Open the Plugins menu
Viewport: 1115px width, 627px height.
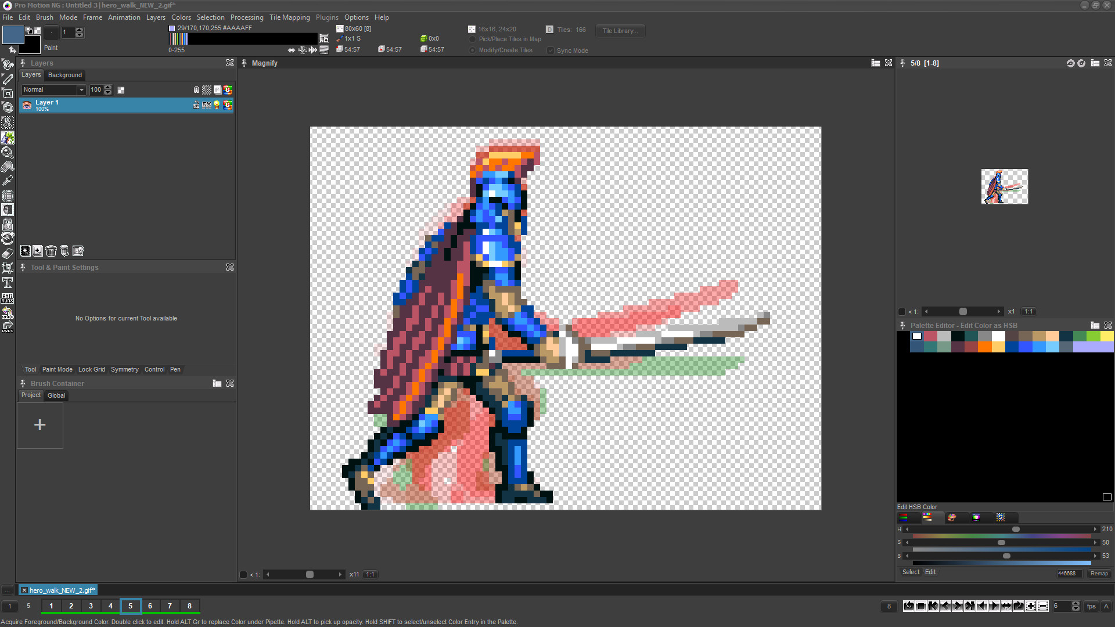(x=326, y=17)
